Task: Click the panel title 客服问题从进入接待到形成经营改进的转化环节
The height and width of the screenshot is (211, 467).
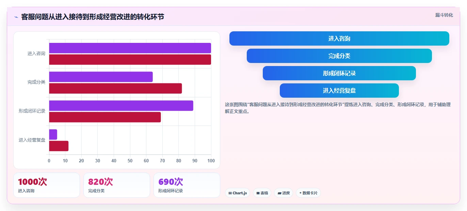Action: tap(93, 17)
